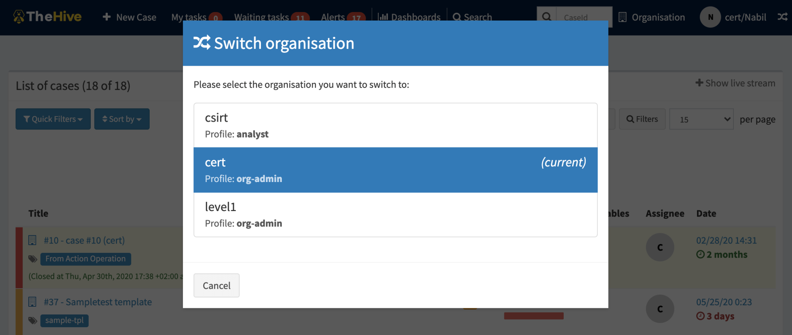
Task: Choose the level1 organisation
Action: [x=395, y=215]
